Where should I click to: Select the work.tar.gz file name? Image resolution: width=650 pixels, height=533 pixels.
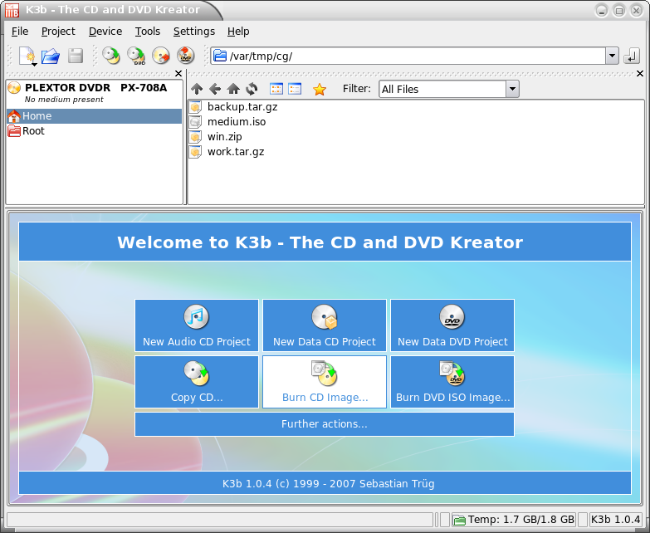pos(236,152)
